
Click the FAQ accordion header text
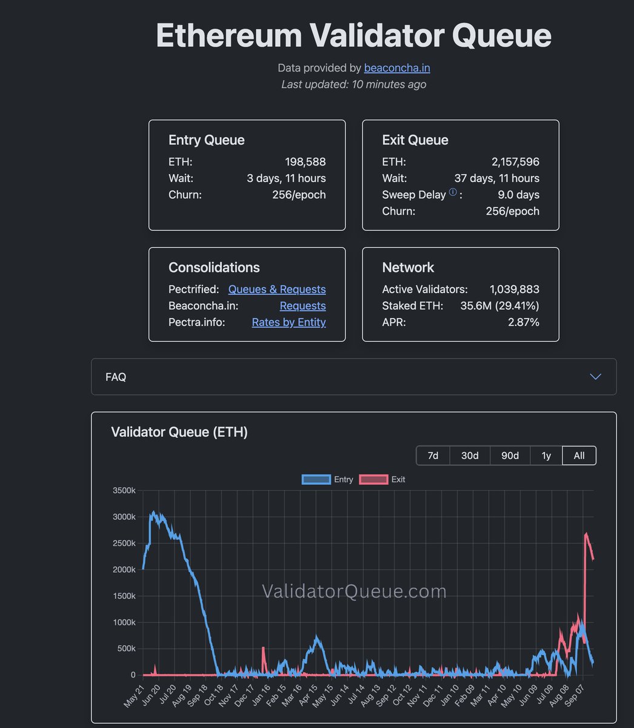(116, 377)
